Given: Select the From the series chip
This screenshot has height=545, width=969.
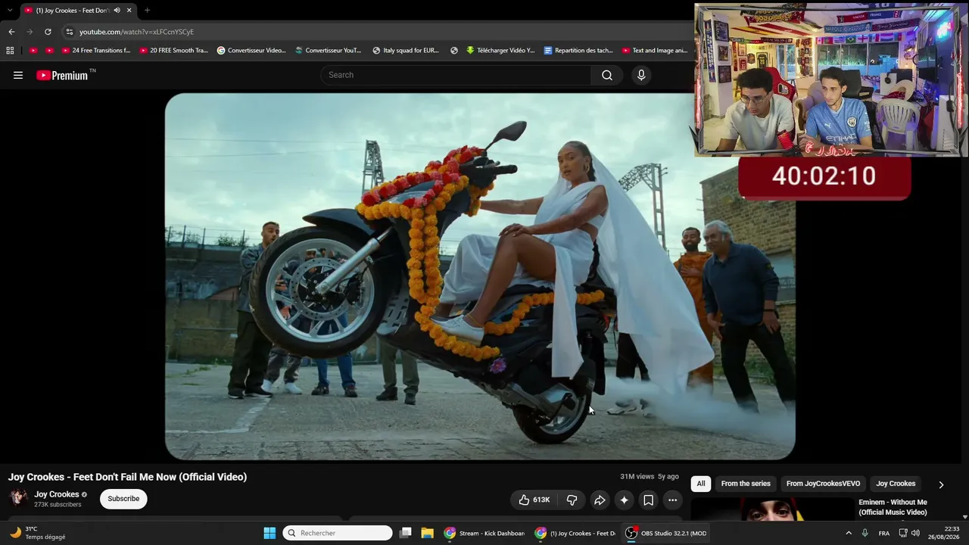Looking at the screenshot, I should pyautogui.click(x=746, y=484).
